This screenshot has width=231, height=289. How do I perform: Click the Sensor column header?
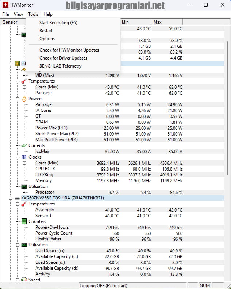[13, 22]
